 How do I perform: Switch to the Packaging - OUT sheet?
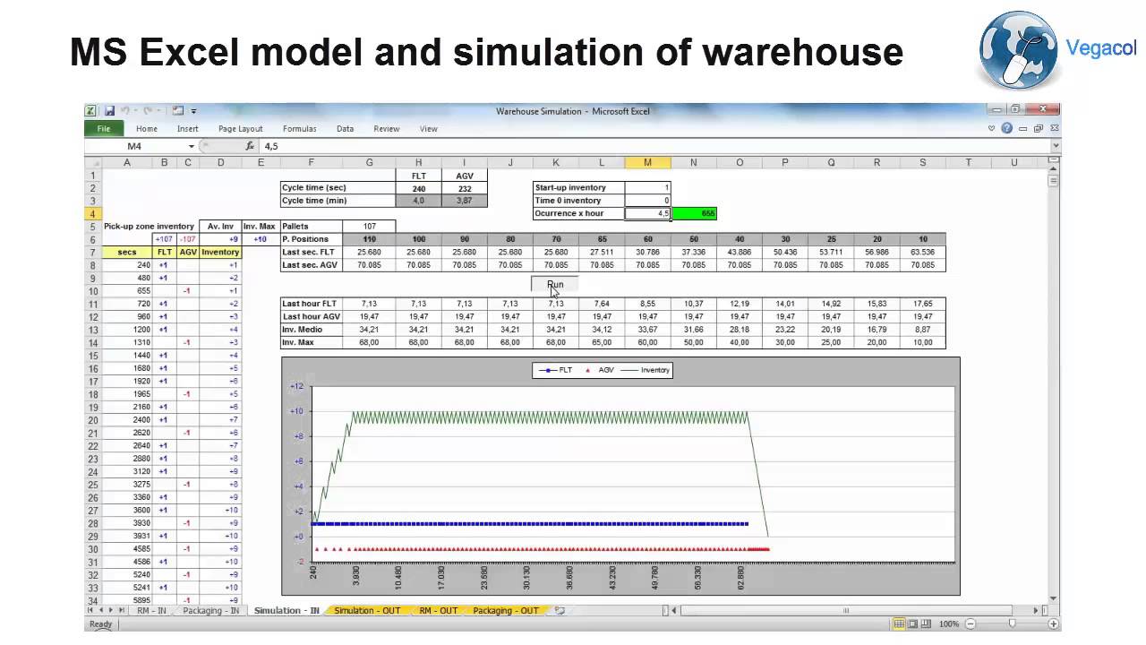pyautogui.click(x=506, y=610)
